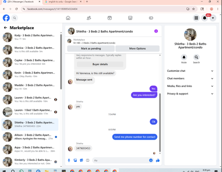
Task: Click the conversation list scrollbar
Action: pyautogui.click(x=61, y=61)
